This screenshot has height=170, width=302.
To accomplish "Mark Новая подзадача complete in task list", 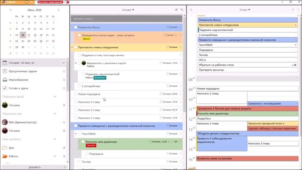I will [75, 94].
